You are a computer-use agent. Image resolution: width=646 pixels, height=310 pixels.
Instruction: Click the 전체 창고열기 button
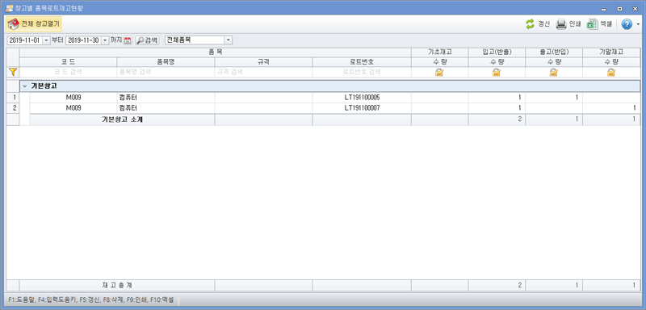tap(34, 24)
